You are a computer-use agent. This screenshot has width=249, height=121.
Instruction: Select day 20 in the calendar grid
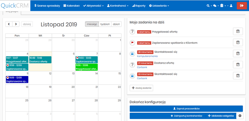point(63,92)
